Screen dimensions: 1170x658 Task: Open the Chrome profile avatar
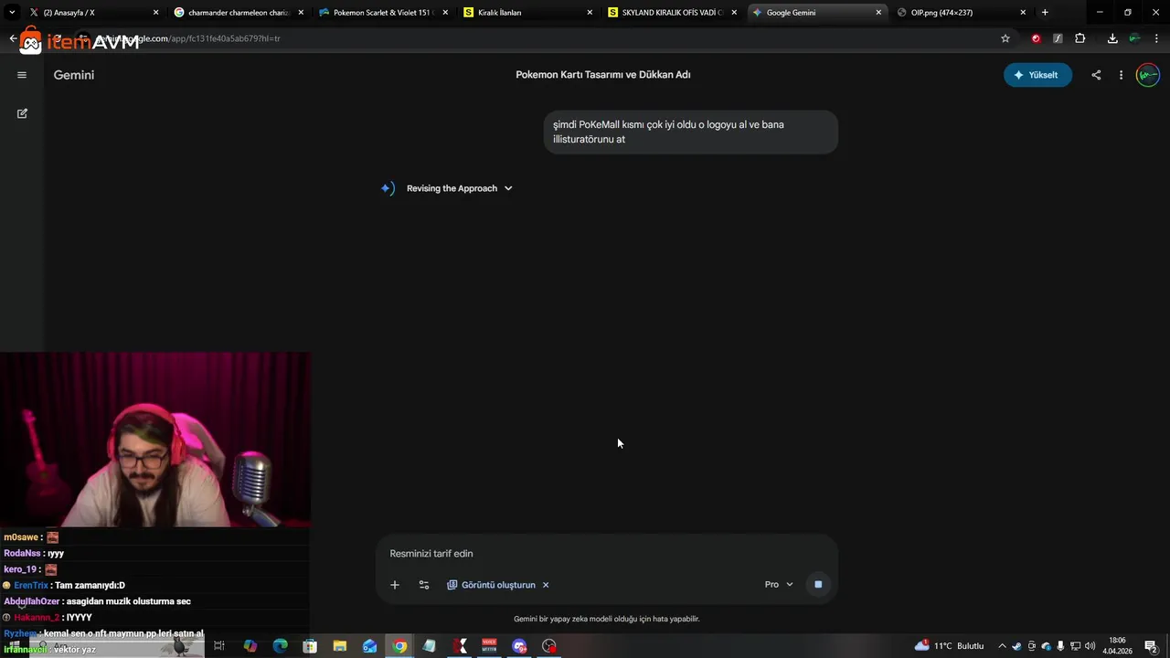(x=1134, y=38)
